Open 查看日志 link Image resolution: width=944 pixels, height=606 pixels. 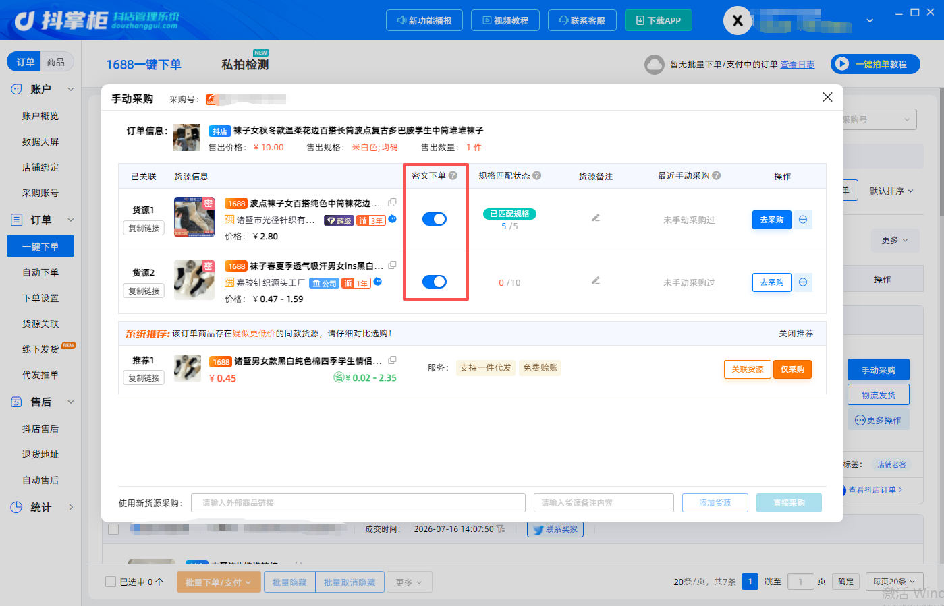point(798,65)
